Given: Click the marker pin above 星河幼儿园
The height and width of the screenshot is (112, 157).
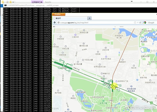Looking at the screenshot, I should pyautogui.click(x=84, y=44).
